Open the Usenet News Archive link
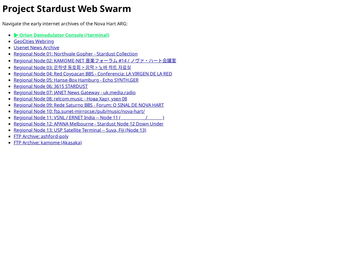Screen dimensions: 342x256 click(x=36, y=48)
